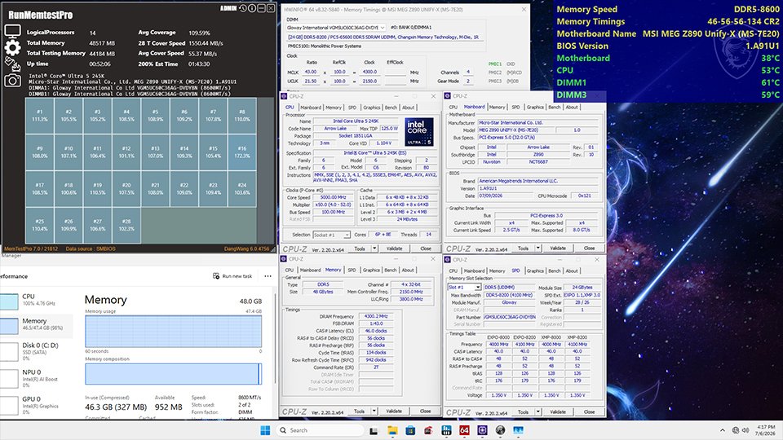The image size is (783, 440).
Task: Open the globe icon on the taskbar
Action: pos(500,430)
